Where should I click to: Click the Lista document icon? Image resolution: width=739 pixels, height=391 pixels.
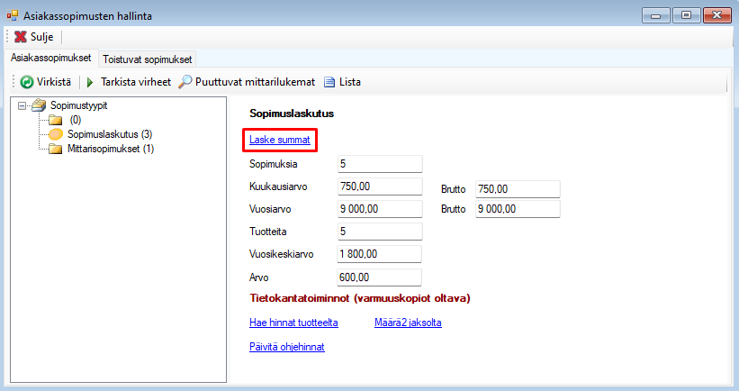[x=329, y=82]
